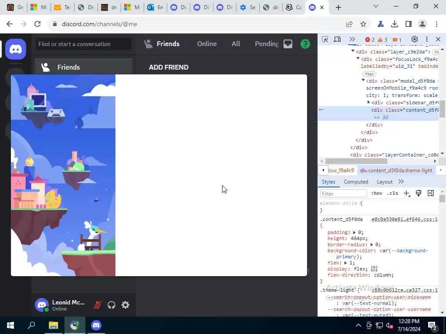Open Discord help question mark icon
The height and width of the screenshot is (334, 446).
click(305, 44)
